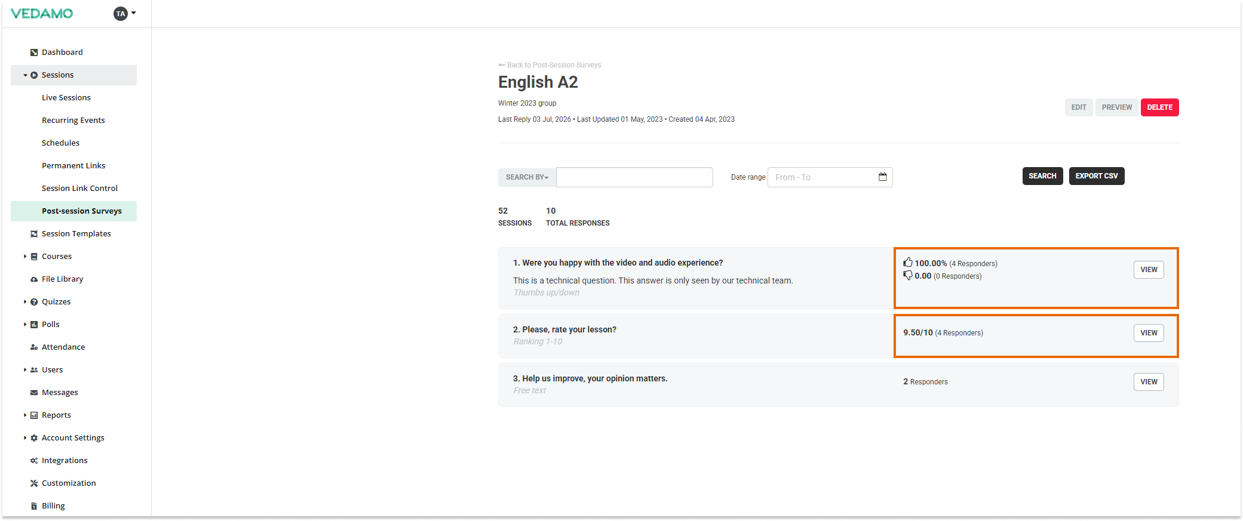
Task: Click the 52 SESSIONS count
Action: tap(515, 217)
